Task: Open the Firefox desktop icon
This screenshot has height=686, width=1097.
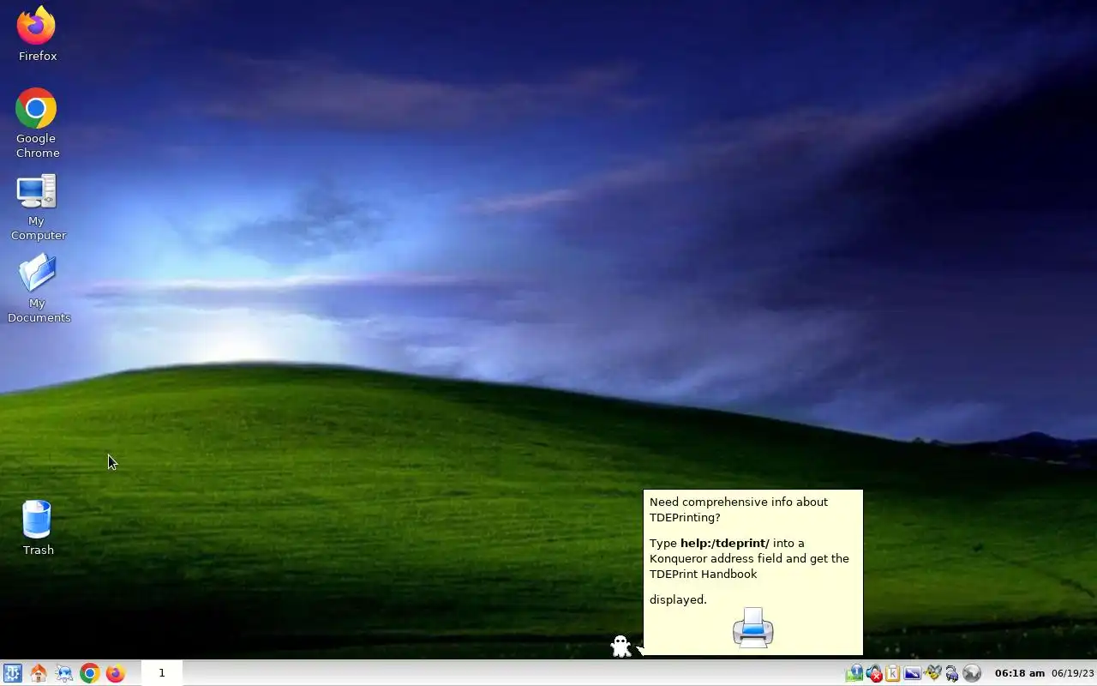Action: 36,34
